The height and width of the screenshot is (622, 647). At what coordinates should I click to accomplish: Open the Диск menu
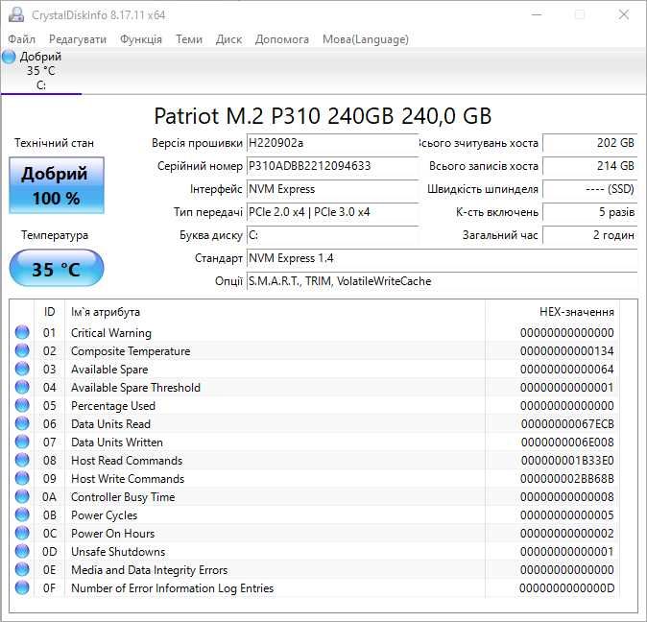(228, 39)
